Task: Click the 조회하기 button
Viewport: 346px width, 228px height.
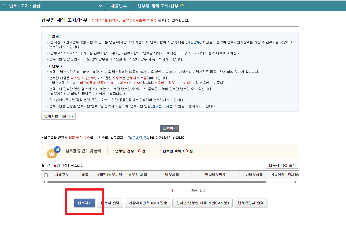Action: tap(170, 128)
